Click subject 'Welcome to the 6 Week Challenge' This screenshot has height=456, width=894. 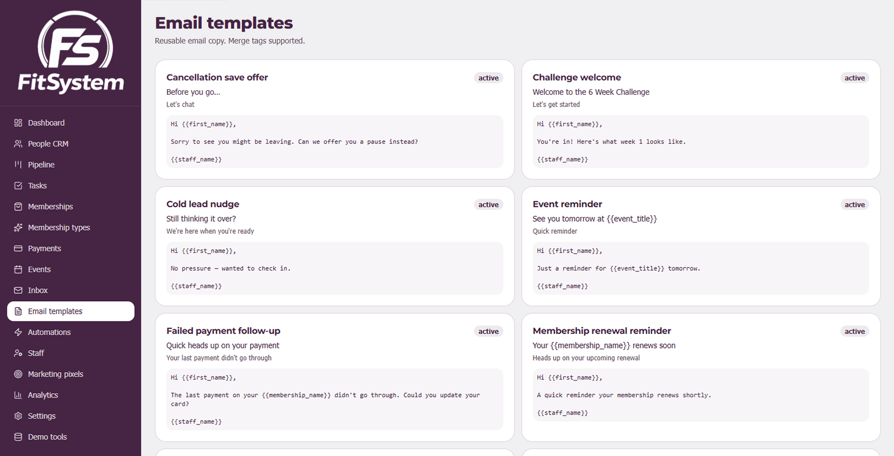pyautogui.click(x=591, y=92)
